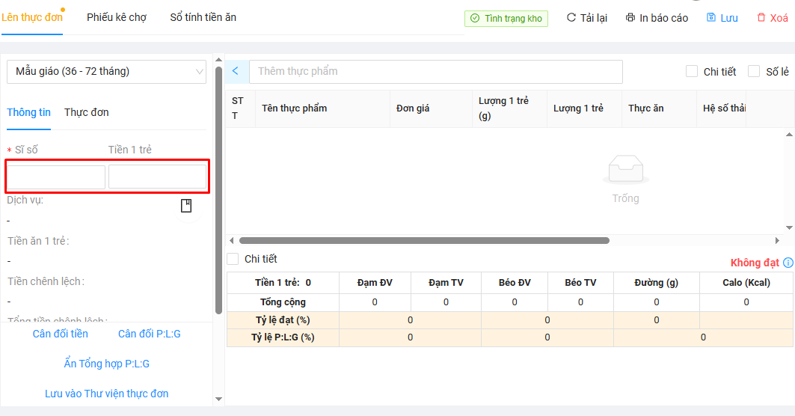Viewport: 795px width, 416px height.
Task: Click the Tải lại reload icon
Action: point(571,18)
